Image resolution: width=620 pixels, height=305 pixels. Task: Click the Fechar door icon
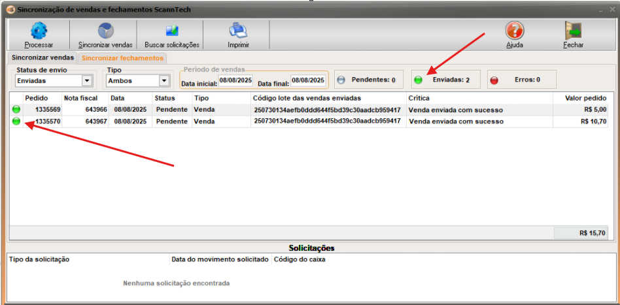coord(573,31)
